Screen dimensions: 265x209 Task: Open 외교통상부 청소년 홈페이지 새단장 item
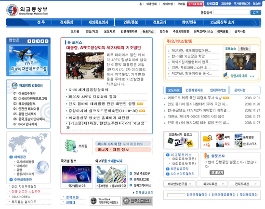coord(99,118)
